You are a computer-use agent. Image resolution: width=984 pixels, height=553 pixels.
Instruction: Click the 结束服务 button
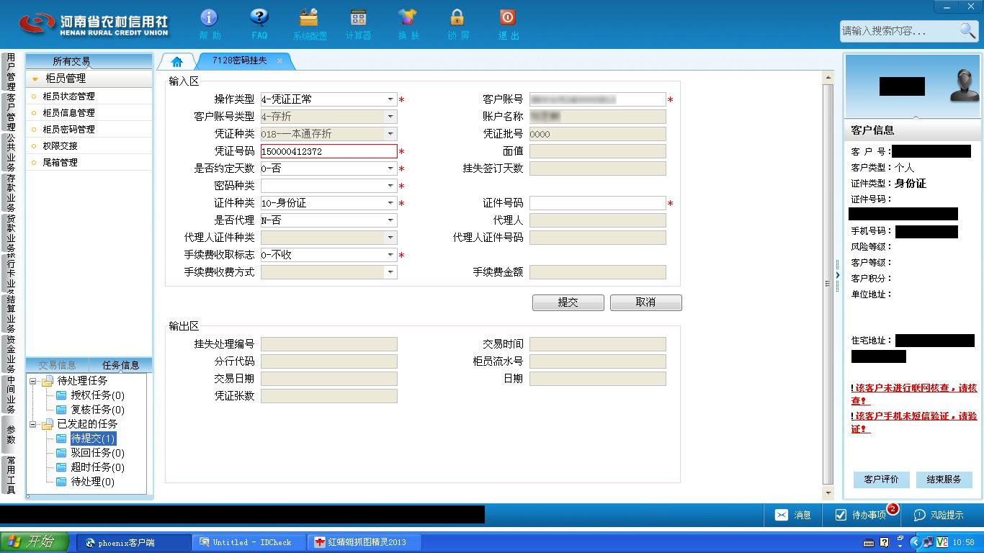(x=944, y=480)
